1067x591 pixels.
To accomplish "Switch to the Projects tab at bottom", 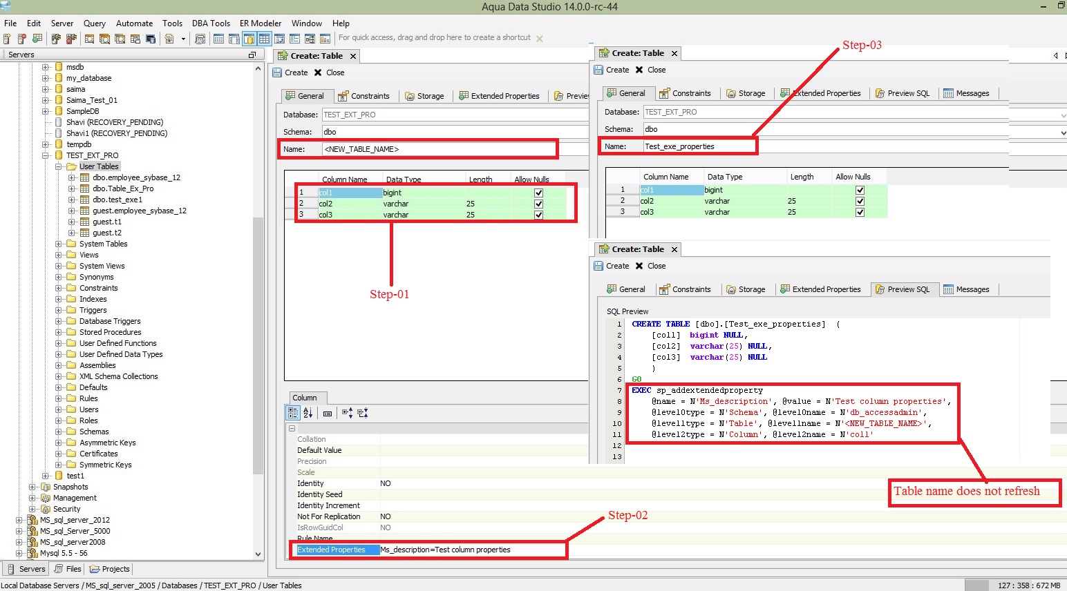I will click(x=110, y=569).
